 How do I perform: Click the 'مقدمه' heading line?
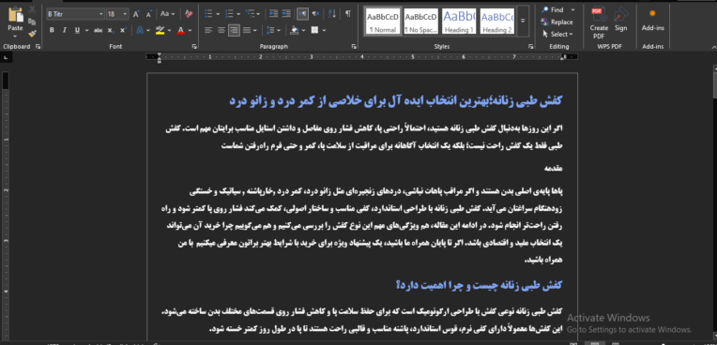553,168
